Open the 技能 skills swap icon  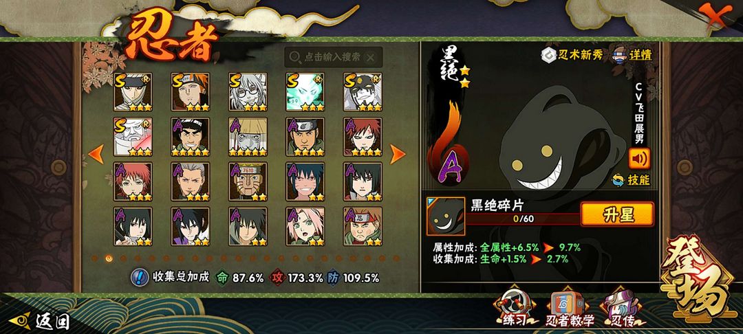pyautogui.click(x=631, y=180)
